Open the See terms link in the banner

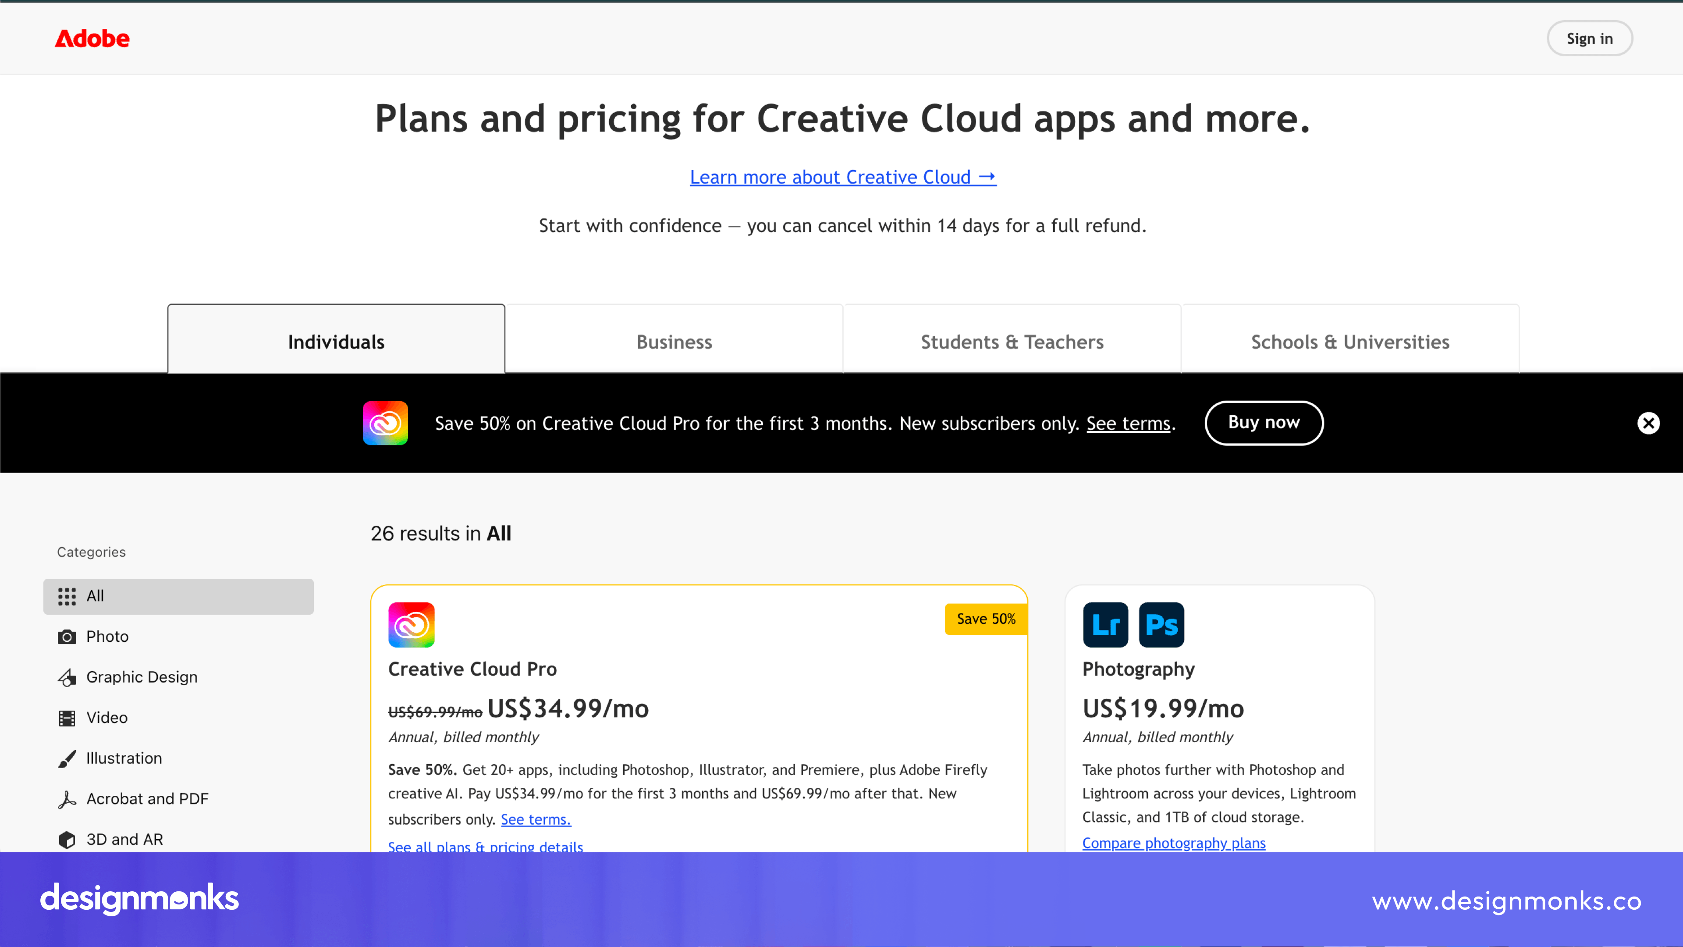point(1128,424)
